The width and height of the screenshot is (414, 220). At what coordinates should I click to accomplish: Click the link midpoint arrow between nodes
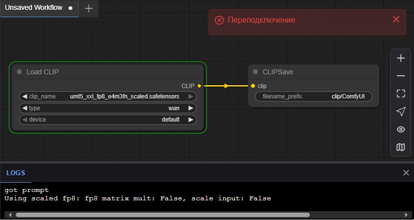click(226, 86)
